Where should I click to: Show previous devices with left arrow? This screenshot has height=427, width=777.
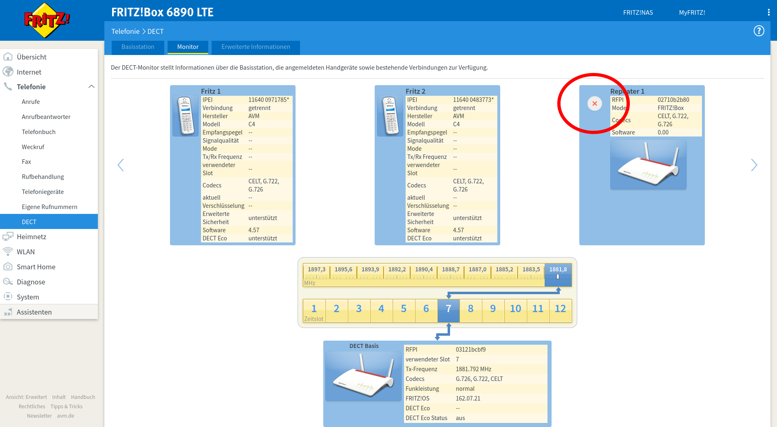(x=121, y=165)
